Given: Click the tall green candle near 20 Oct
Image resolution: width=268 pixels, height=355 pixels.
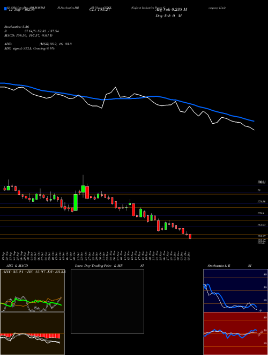Looking at the screenshot, I should point(76,202).
